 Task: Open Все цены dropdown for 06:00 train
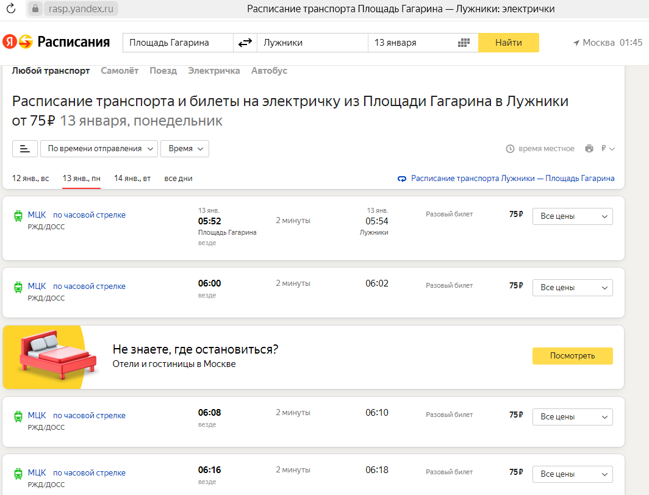572,288
